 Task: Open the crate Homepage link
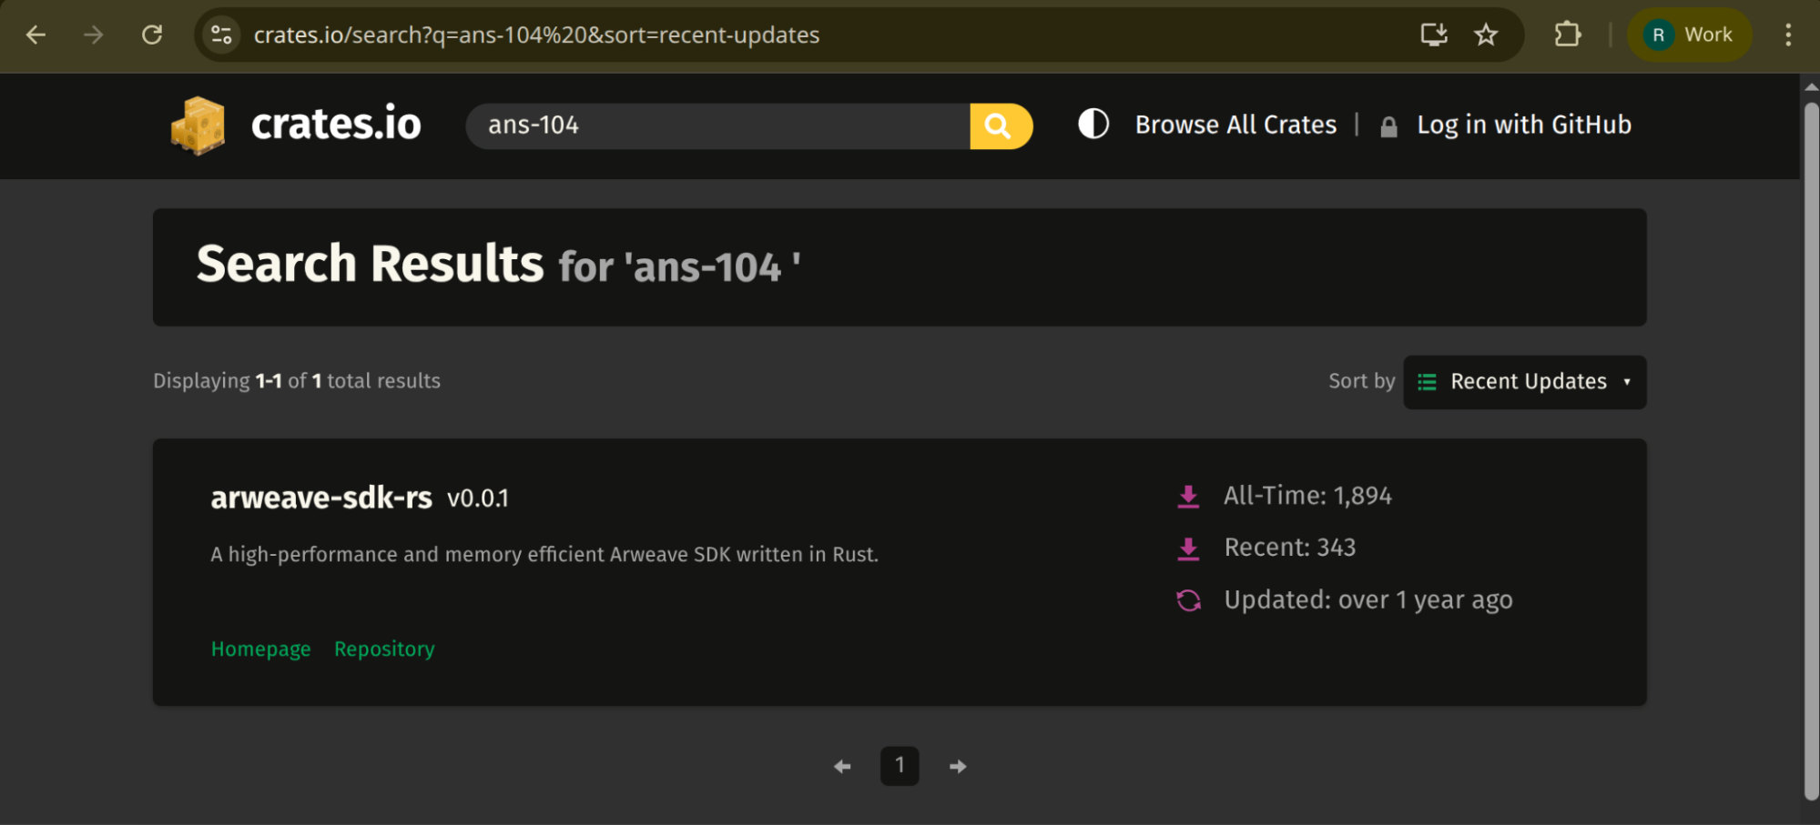click(260, 649)
